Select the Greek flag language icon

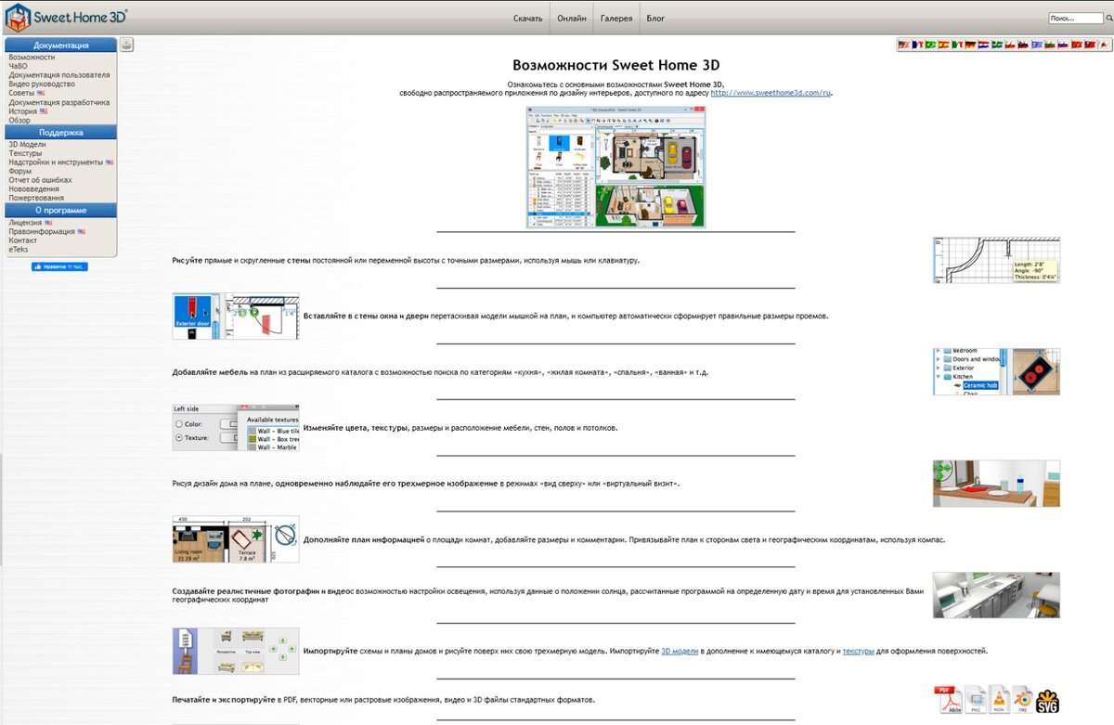coord(1037,45)
